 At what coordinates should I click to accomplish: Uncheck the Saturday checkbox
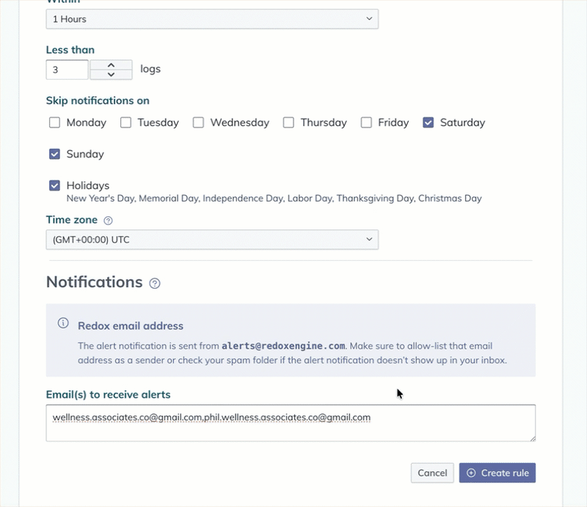[x=428, y=122]
